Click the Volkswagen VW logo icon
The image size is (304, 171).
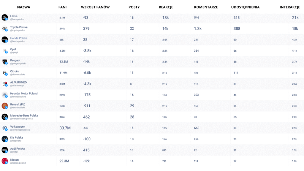5,128
